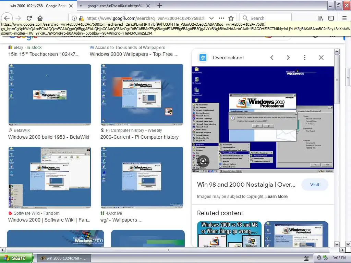Image resolution: width=351 pixels, height=263 pixels.
Task: Open the 4Archive wallpapers thumbnail
Action: 142,178
